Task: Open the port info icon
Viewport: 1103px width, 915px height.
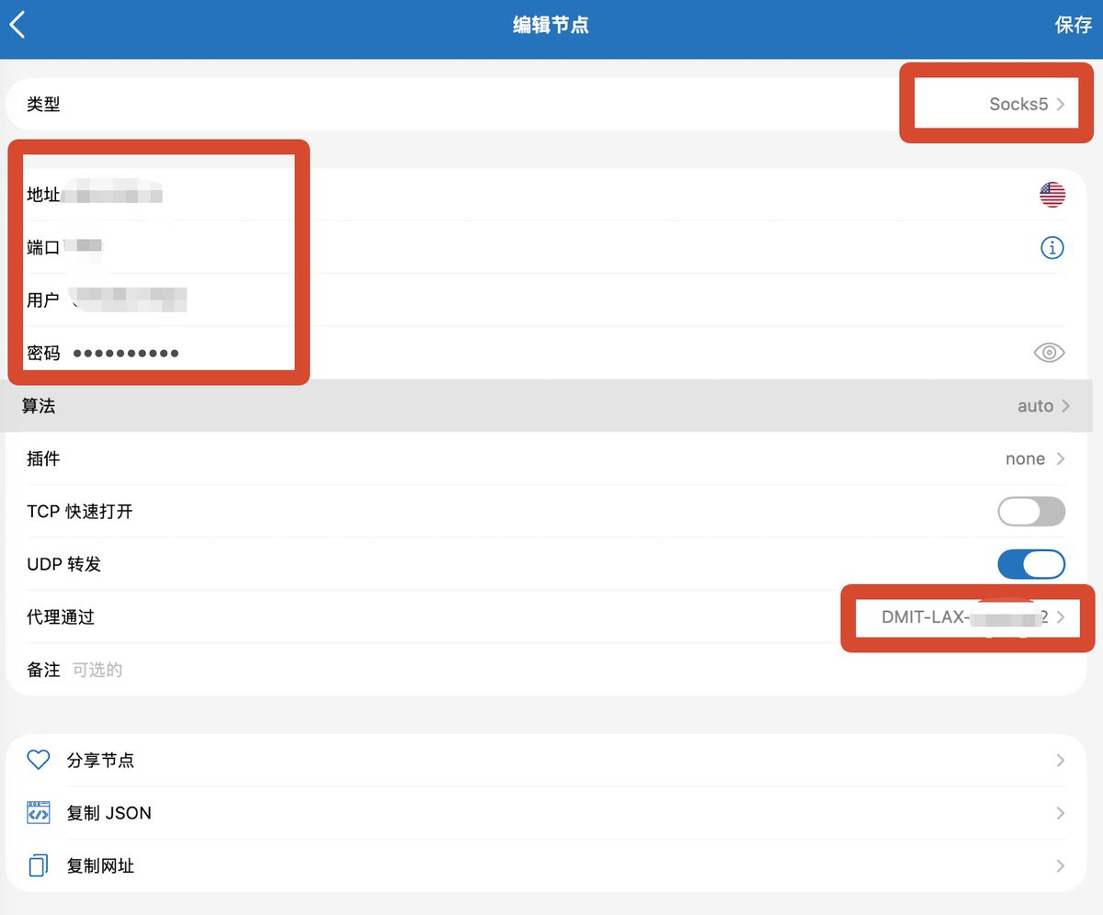Action: 1052,247
